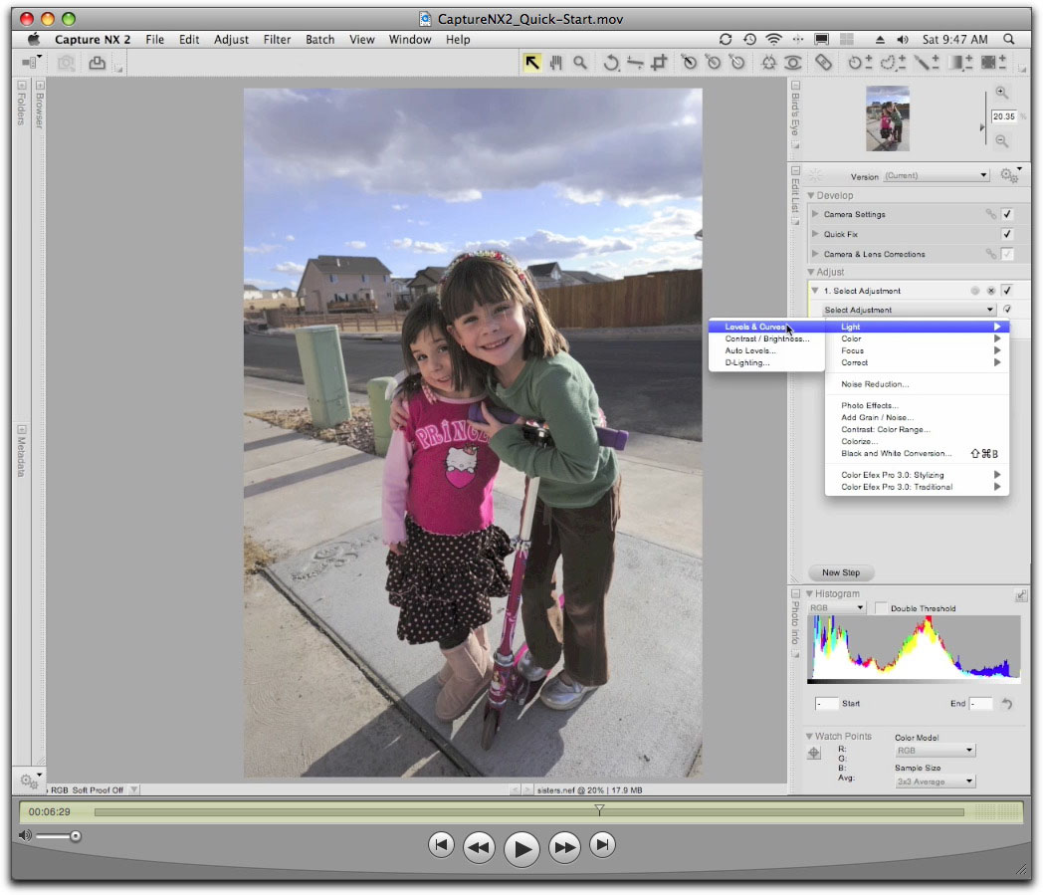Click the QuickTime volume slider knob
Image resolution: width=1043 pixels, height=895 pixels.
[76, 836]
